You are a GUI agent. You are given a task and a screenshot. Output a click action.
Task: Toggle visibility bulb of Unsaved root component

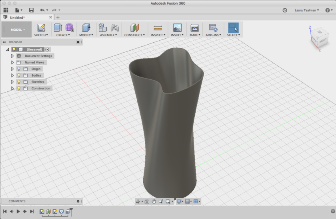click(x=14, y=49)
